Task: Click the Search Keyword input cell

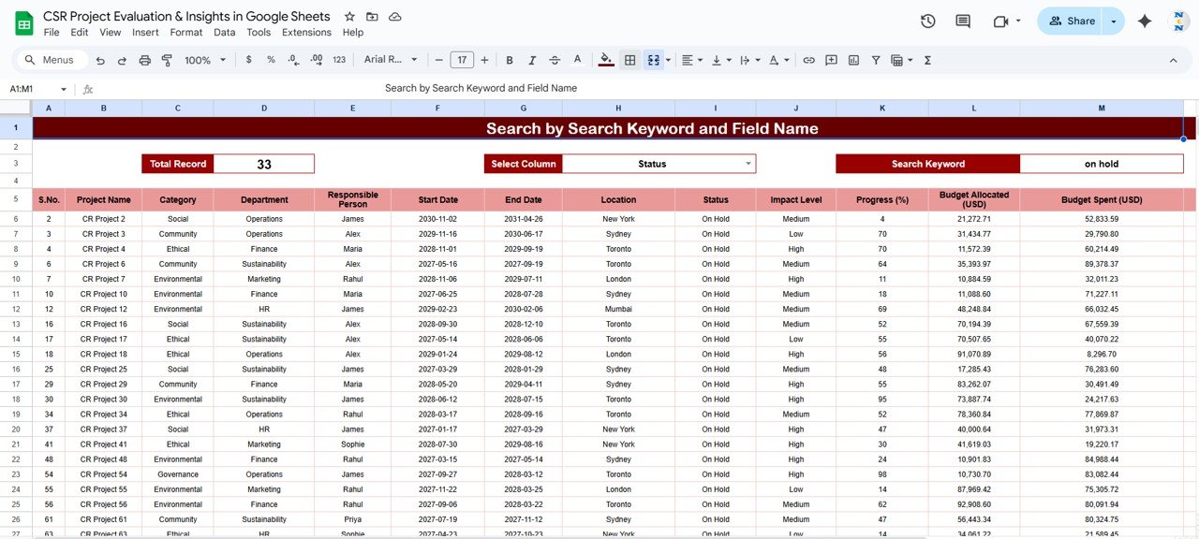Action: click(x=1101, y=164)
